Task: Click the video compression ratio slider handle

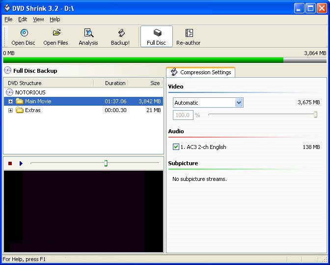Action: pos(315,115)
